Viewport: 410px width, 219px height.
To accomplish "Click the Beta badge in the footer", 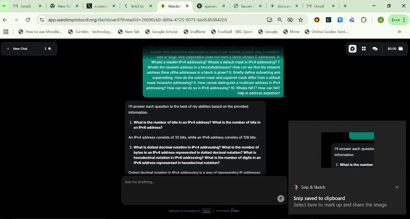I will [x=206, y=211].
